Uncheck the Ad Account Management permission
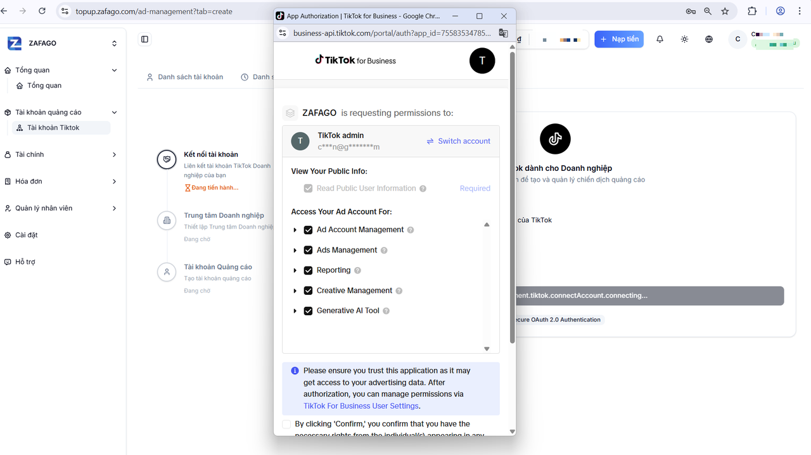The image size is (811, 455). click(x=309, y=230)
